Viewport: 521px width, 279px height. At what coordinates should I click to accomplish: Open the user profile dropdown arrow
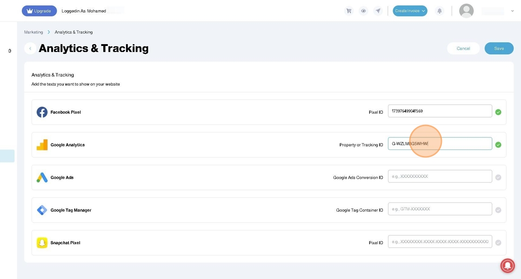(513, 11)
